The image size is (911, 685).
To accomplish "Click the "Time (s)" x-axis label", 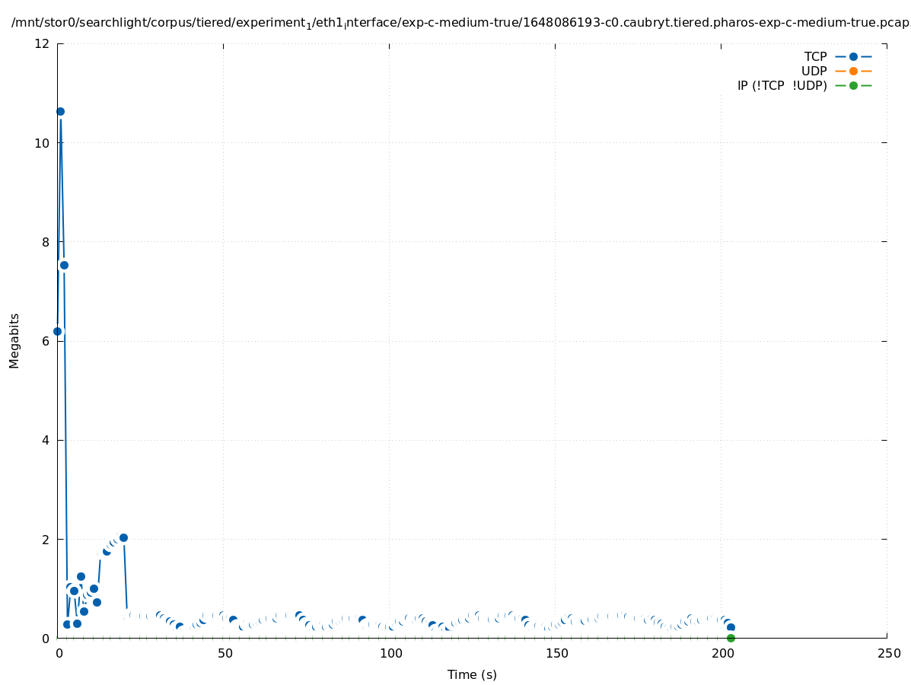I will pos(472,674).
